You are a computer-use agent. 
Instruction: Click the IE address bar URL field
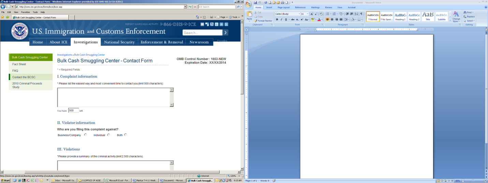pos(99,6)
